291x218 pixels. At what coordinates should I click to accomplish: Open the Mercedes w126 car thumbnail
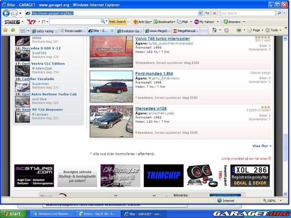coord(105,121)
